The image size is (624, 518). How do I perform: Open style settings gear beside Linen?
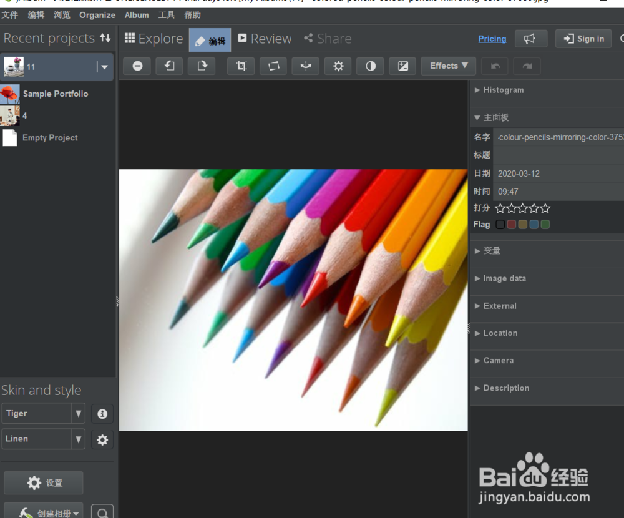click(x=102, y=439)
